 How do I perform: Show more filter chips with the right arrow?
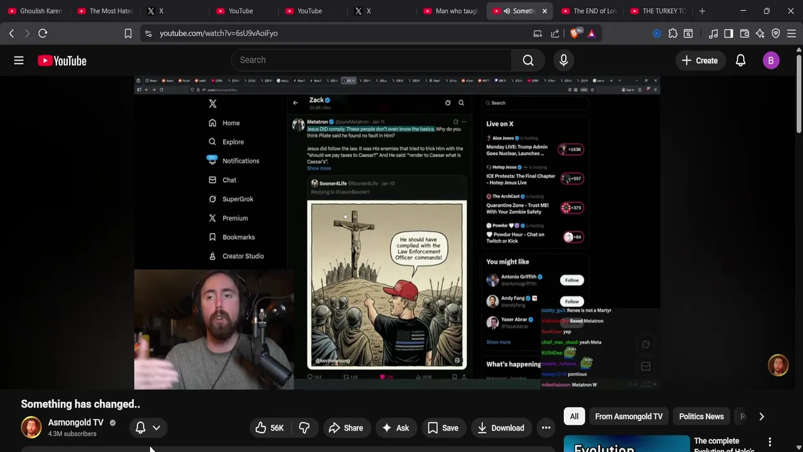pyautogui.click(x=762, y=416)
